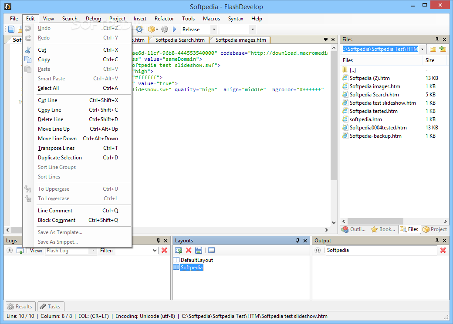
Task: Switch to the Outline panel tab
Action: pos(354,229)
